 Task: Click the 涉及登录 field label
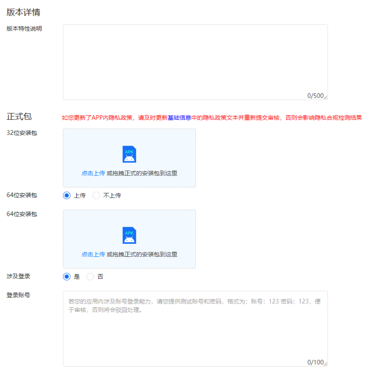click(18, 276)
